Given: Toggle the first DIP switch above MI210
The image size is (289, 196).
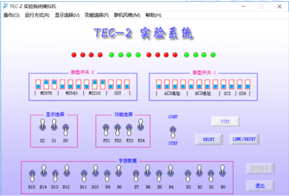Looking at the screenshot, I should click(86, 84).
